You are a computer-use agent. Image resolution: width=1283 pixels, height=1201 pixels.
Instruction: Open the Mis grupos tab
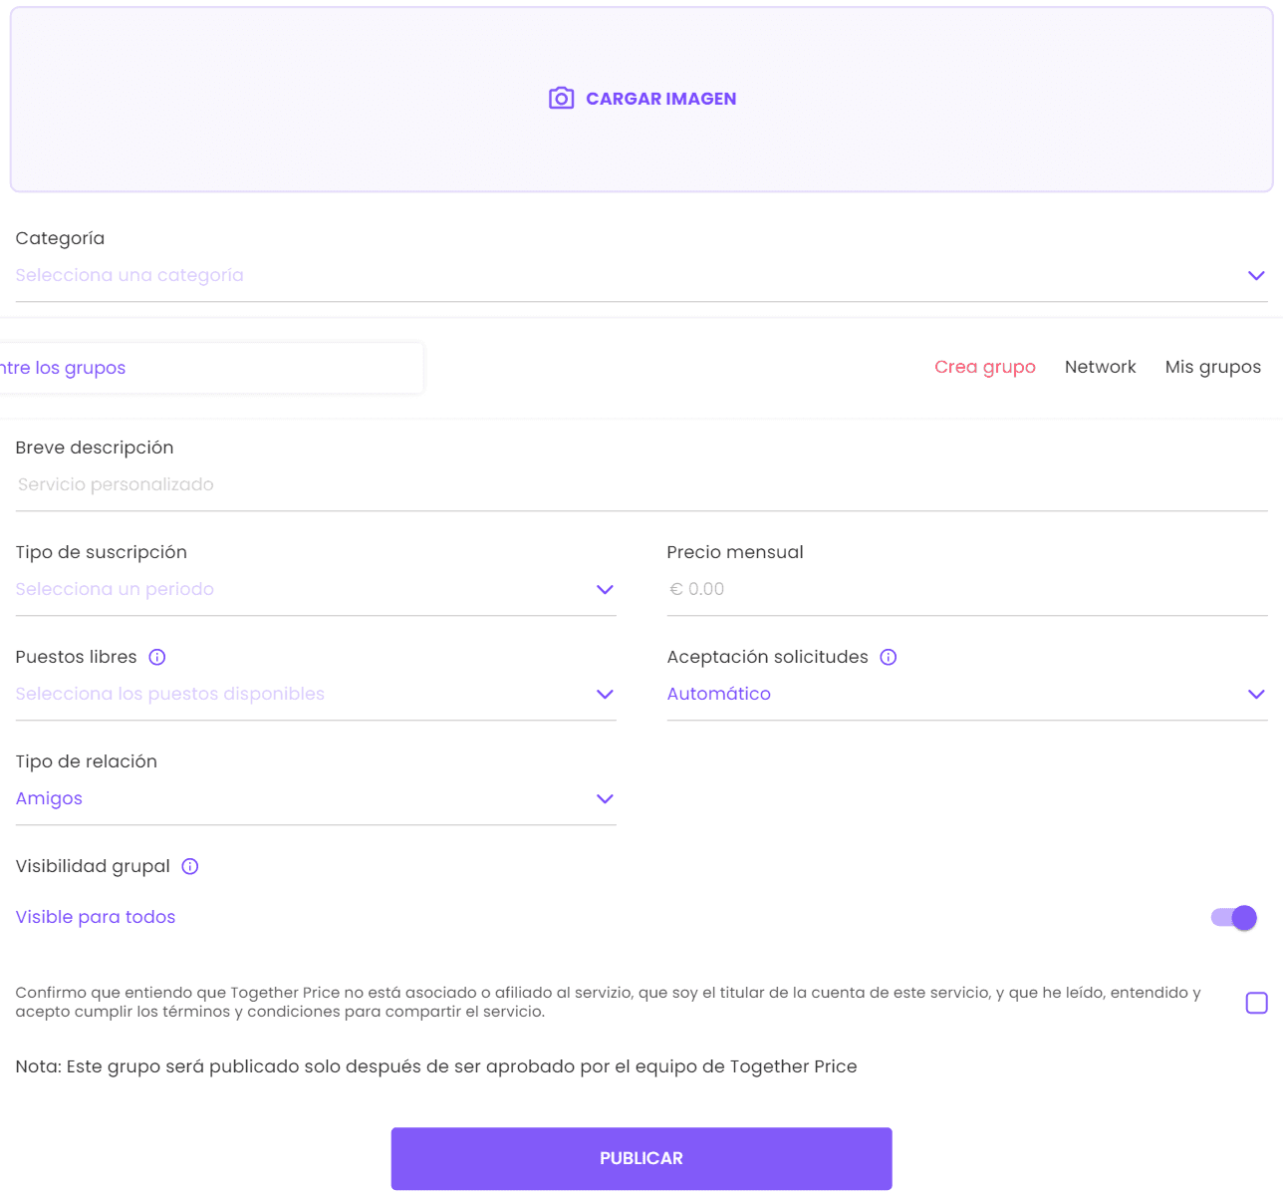(x=1212, y=367)
